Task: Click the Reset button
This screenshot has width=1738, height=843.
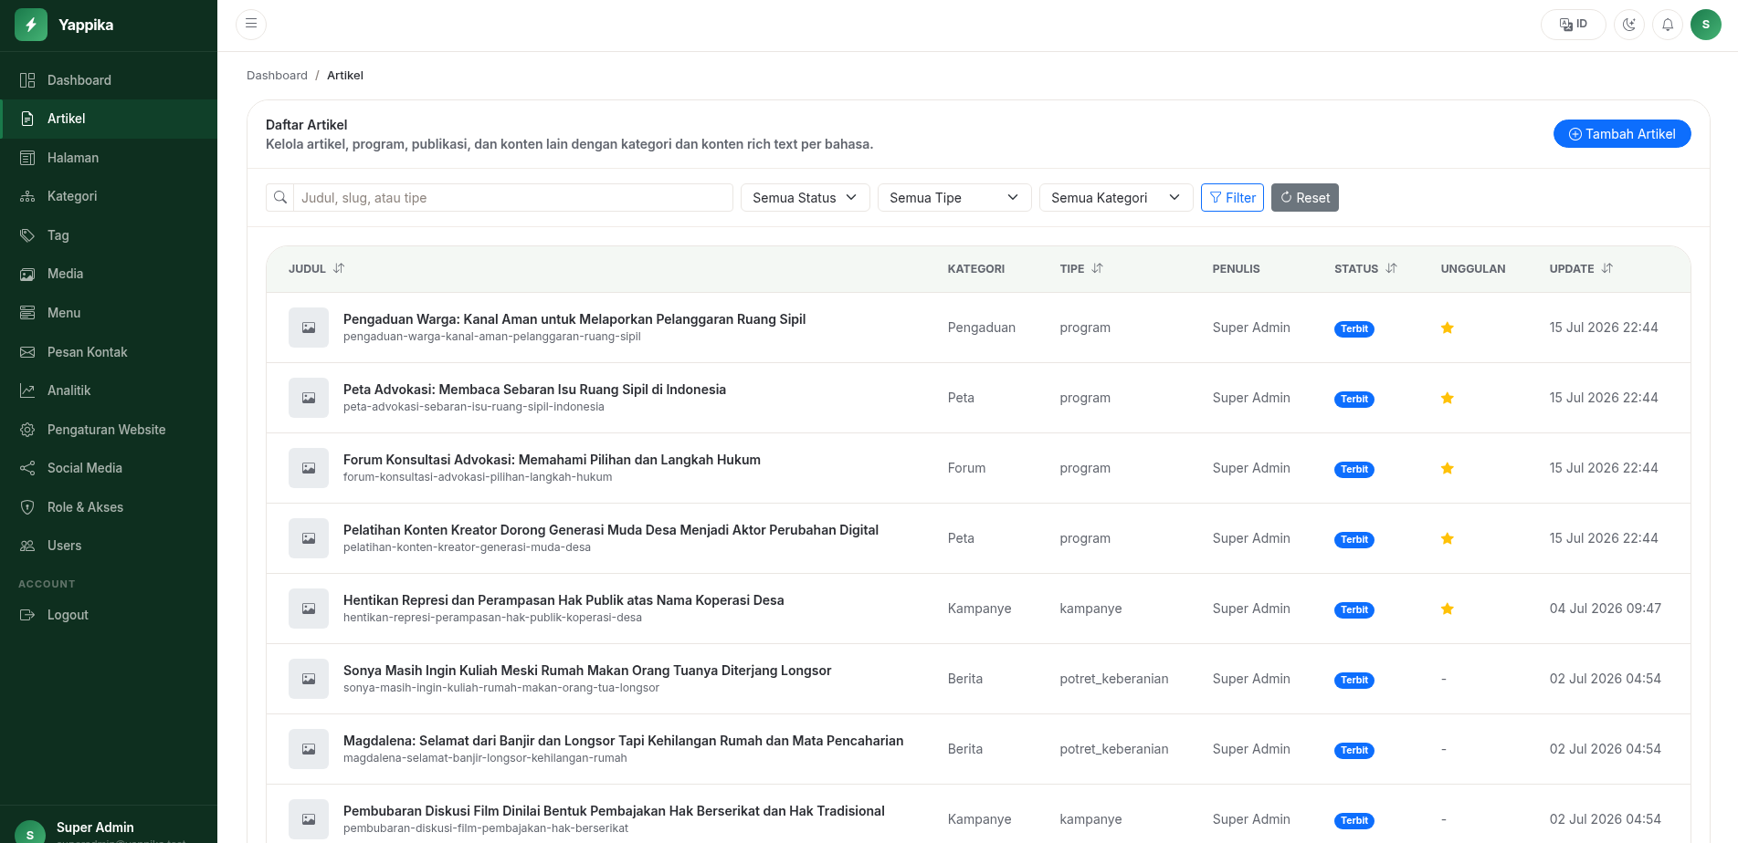Action: point(1305,198)
